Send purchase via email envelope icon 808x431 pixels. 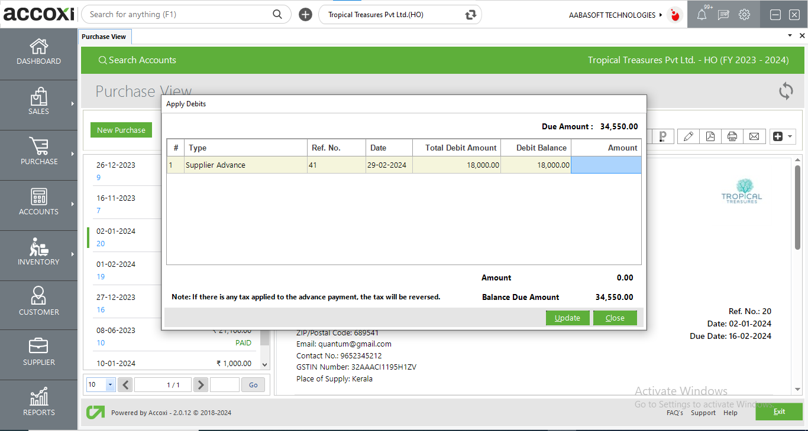(x=754, y=136)
